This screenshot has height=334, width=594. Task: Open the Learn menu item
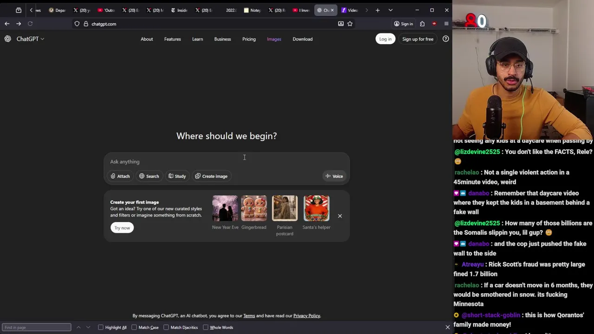coord(197,39)
